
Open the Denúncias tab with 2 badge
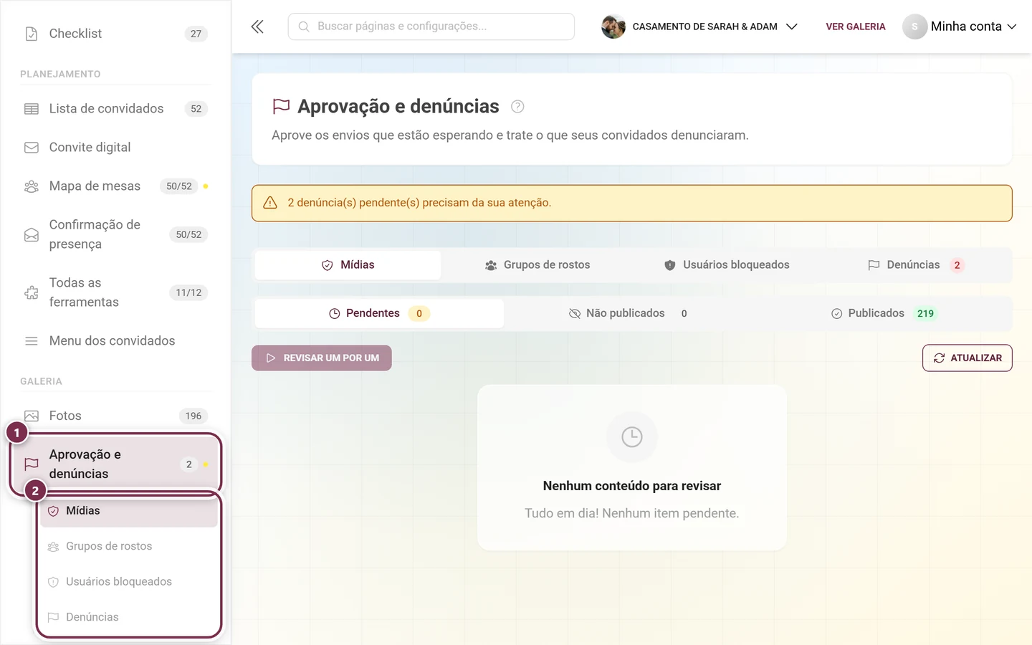(x=916, y=265)
